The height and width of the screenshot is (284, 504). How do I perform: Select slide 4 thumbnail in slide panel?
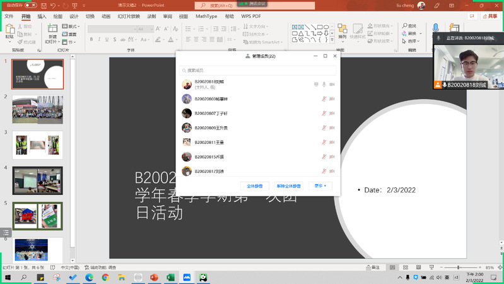pos(37,180)
